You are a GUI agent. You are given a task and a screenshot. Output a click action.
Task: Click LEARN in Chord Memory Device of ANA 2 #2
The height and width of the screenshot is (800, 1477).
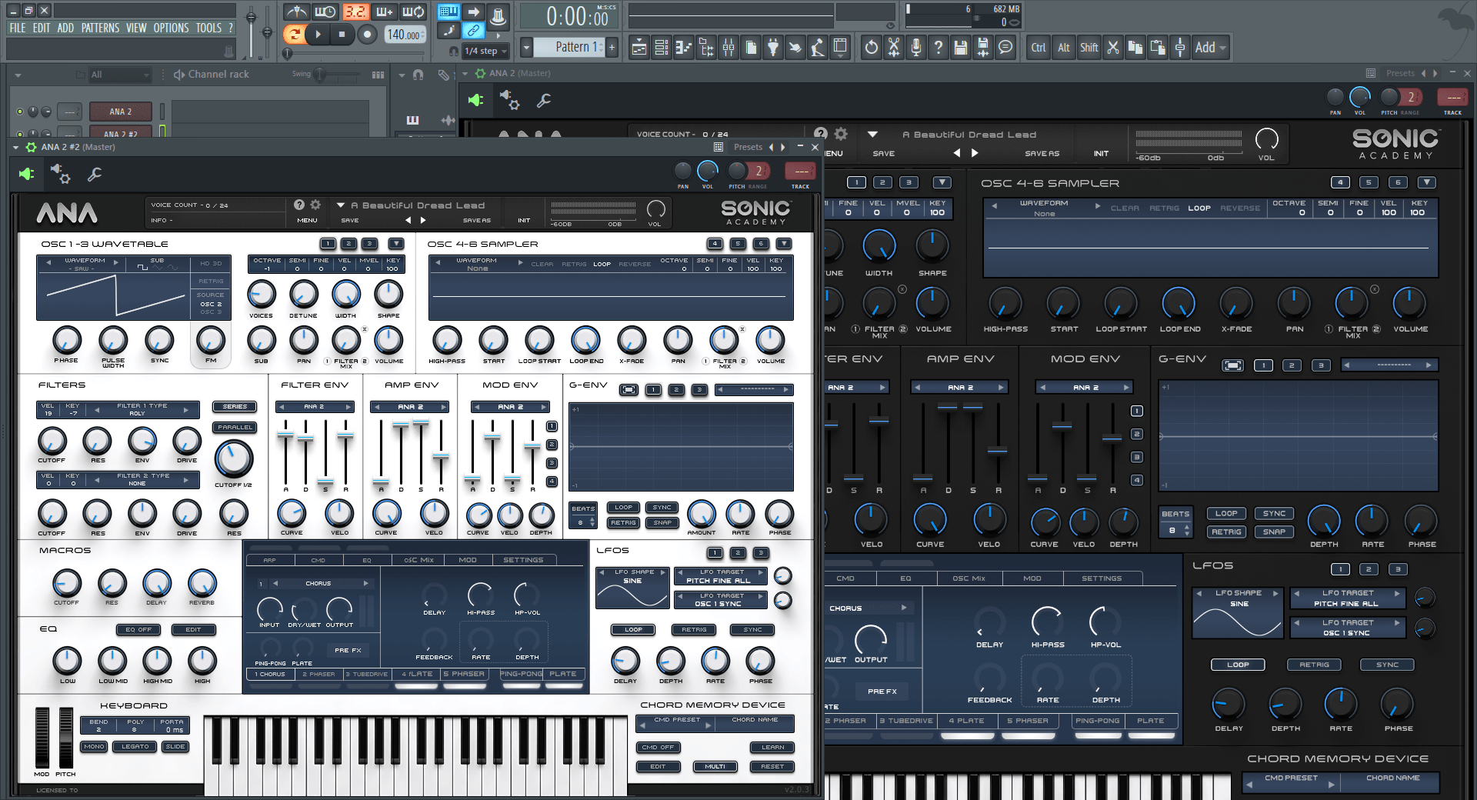[x=772, y=748]
